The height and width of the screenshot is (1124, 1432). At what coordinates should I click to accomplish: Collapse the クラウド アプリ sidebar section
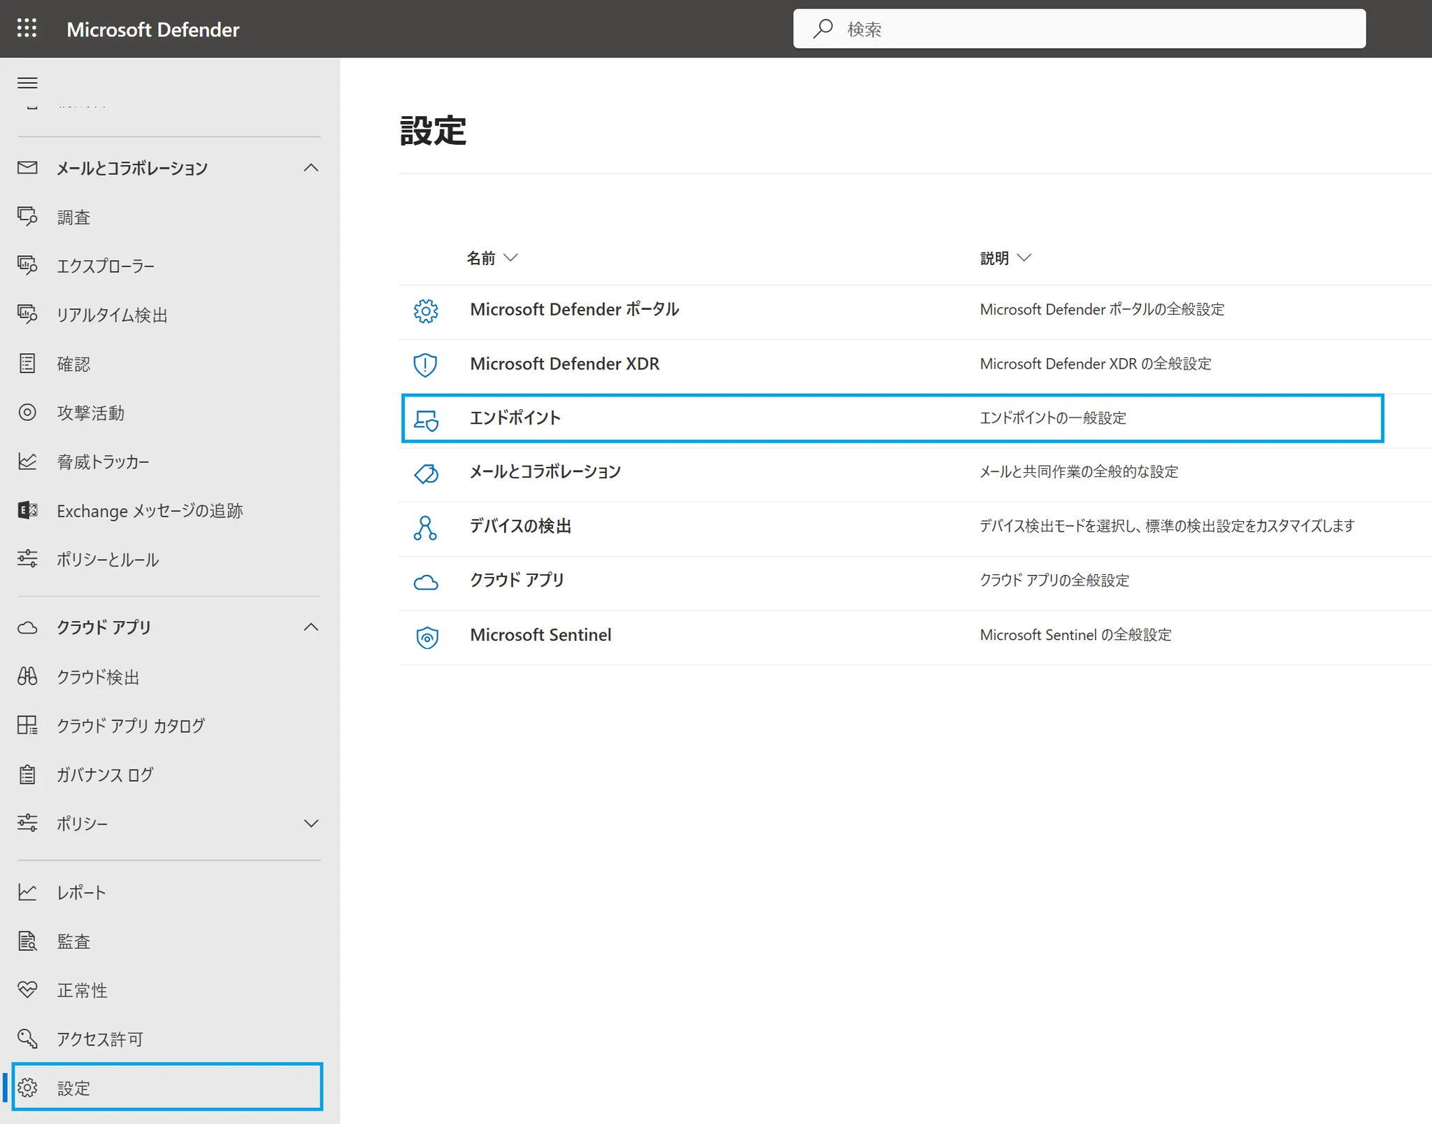(311, 627)
